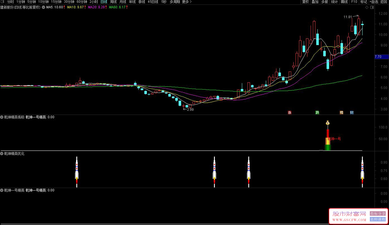Click the money bag signal icon
Viewport: 389px width, 225px height.
coord(328,123)
